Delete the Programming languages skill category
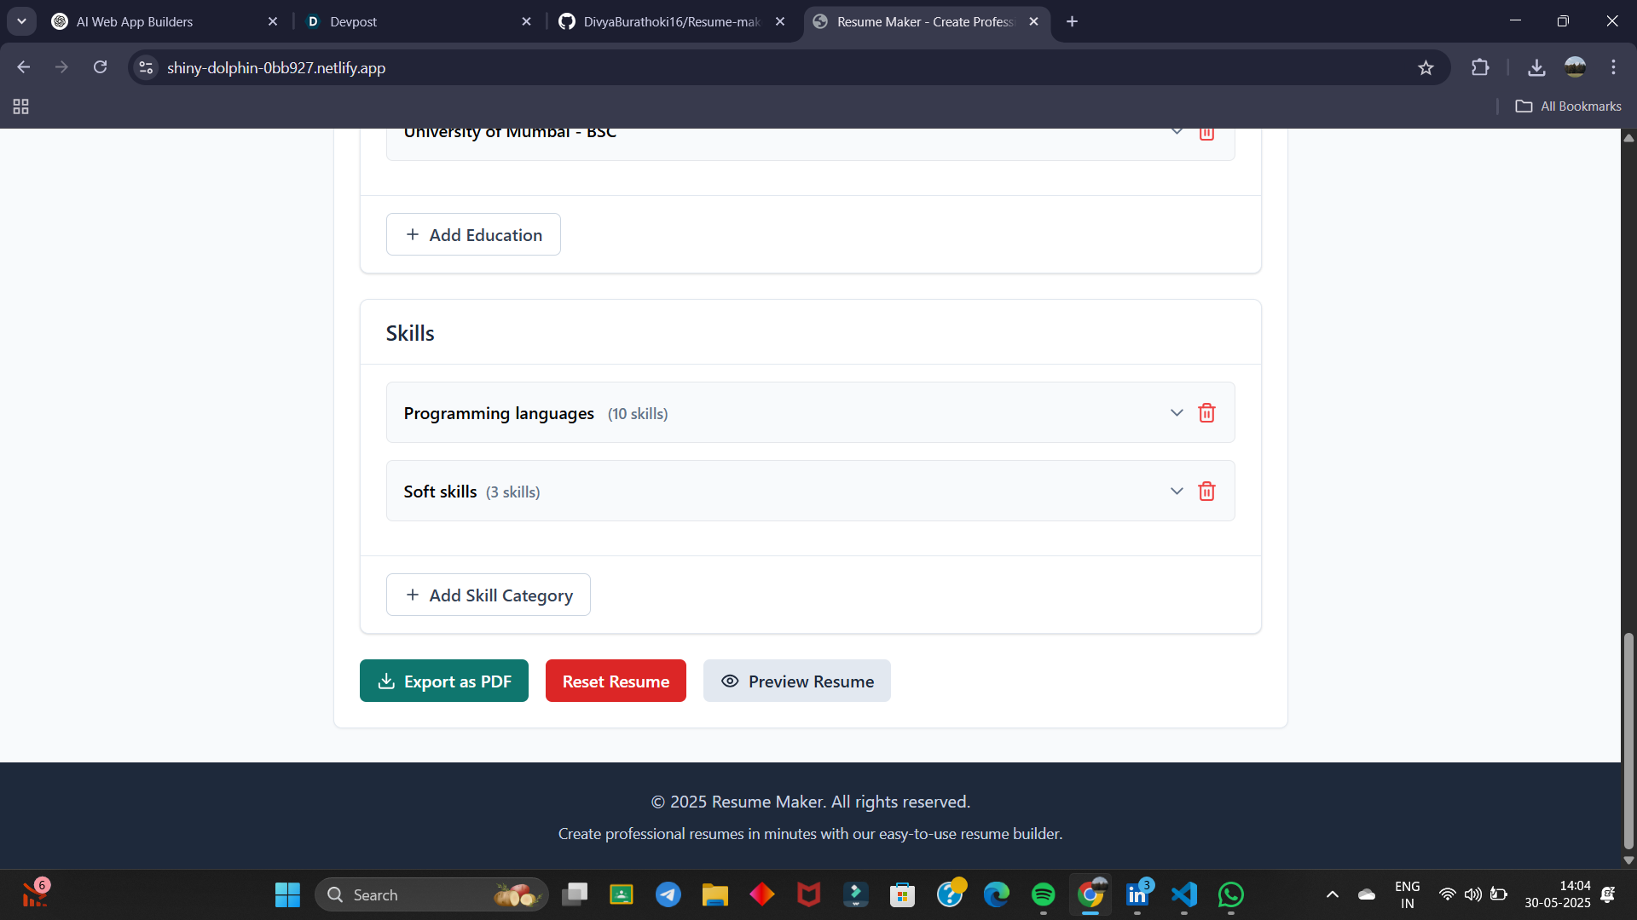Image resolution: width=1637 pixels, height=920 pixels. (x=1206, y=413)
